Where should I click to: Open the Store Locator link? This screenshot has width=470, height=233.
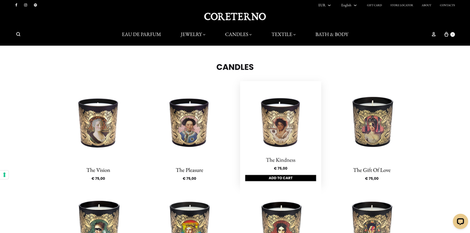coord(401,5)
